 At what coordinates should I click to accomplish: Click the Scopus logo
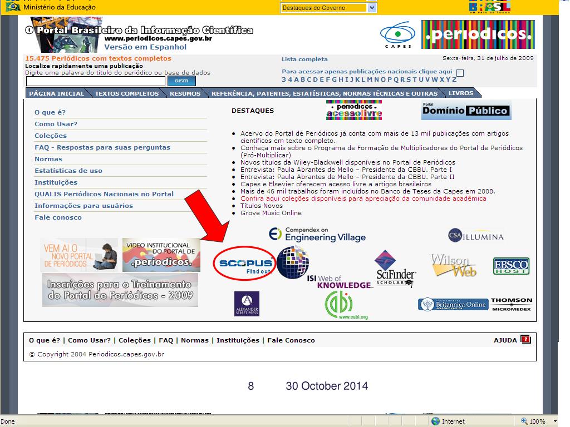click(x=245, y=265)
